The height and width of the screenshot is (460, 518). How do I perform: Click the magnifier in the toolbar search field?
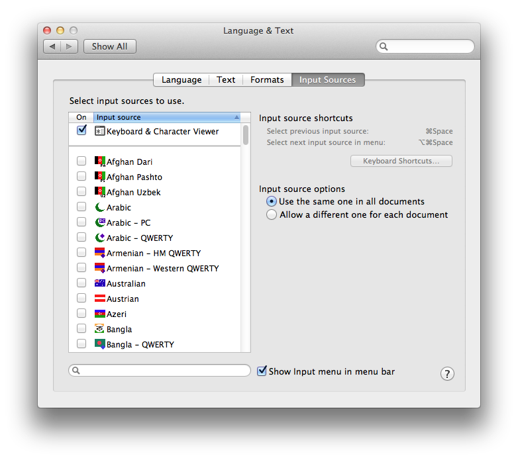(384, 46)
